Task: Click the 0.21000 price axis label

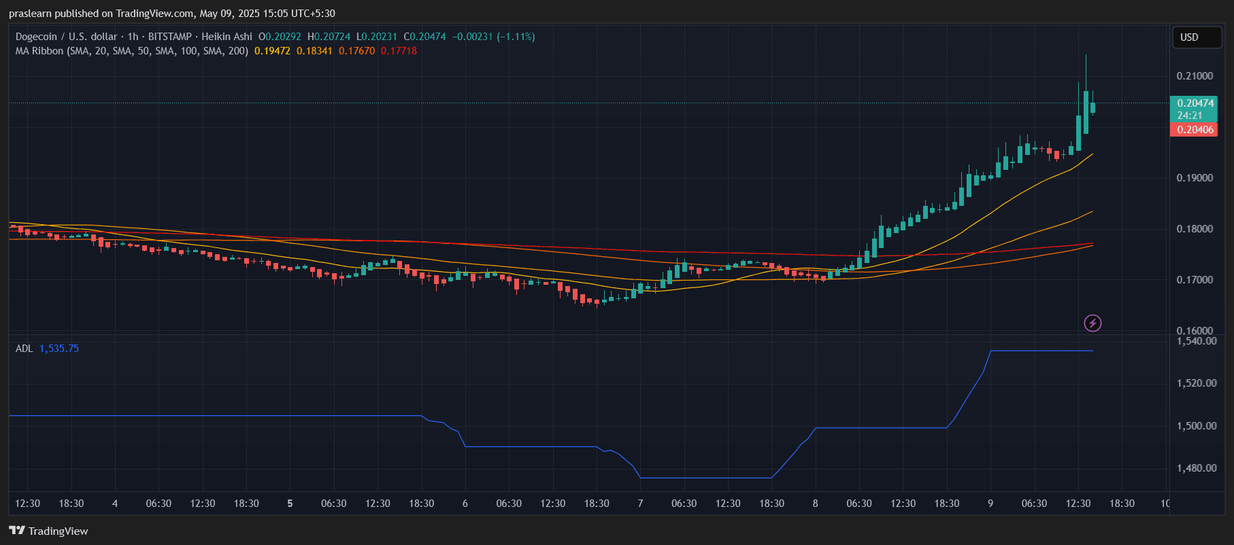Action: (x=1195, y=76)
